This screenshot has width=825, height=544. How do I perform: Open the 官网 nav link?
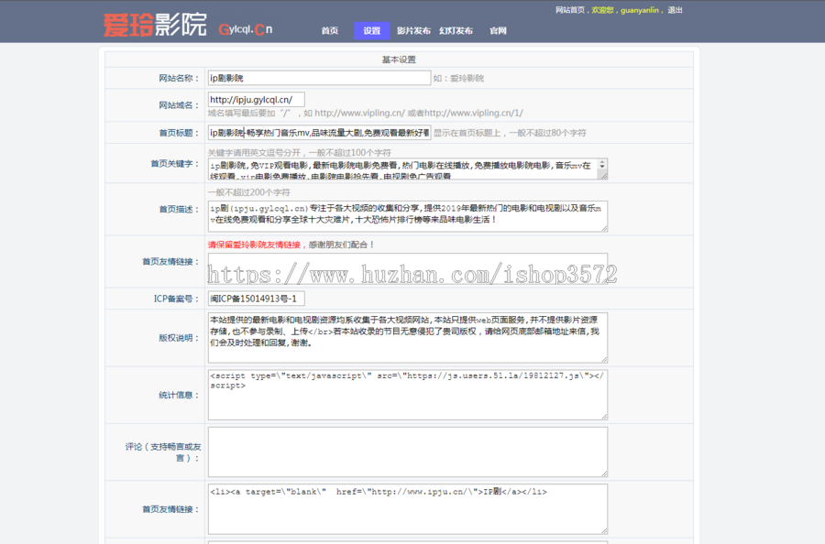[x=499, y=30]
